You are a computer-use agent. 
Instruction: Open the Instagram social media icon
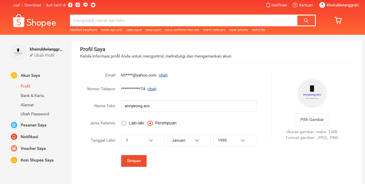tap(77, 5)
